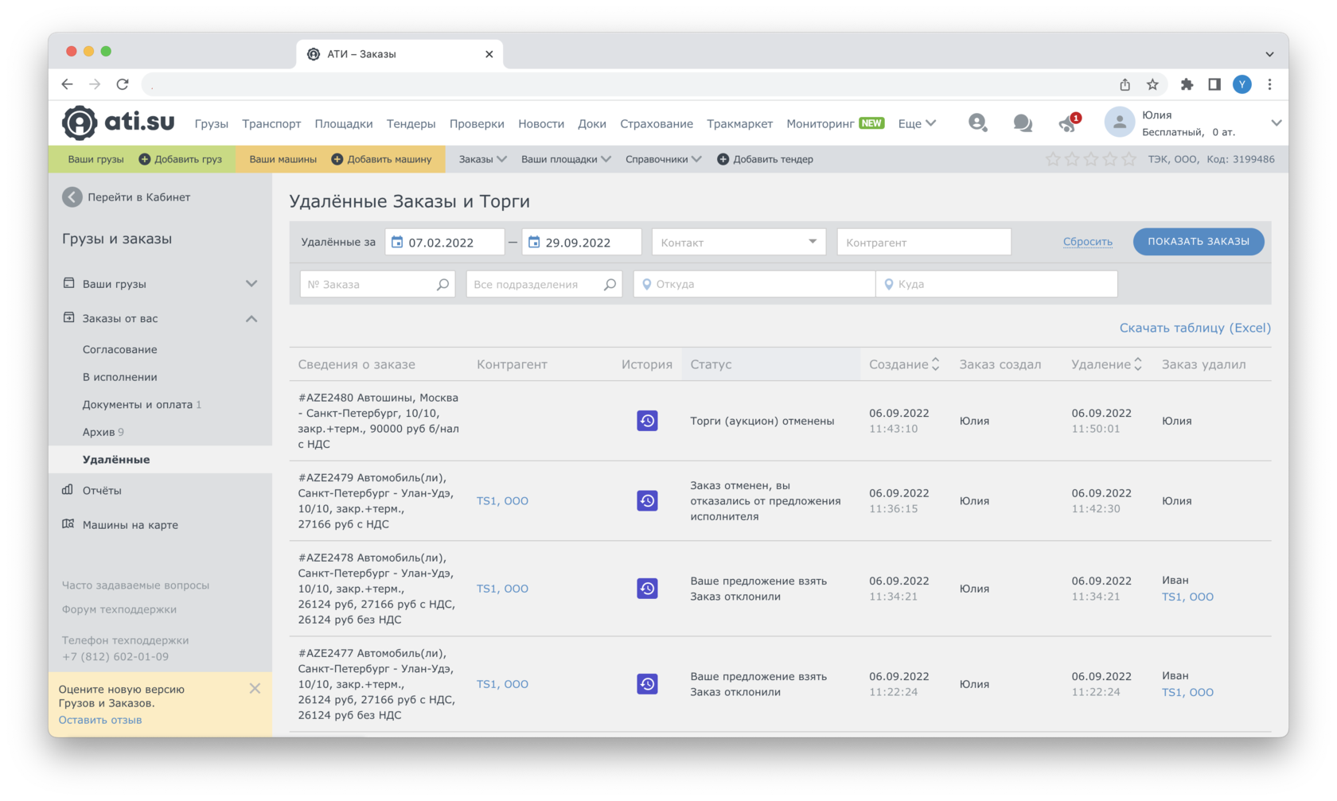Viewport: 1337px width, 801px height.
Task: Click browser back arrow
Action: click(x=68, y=84)
